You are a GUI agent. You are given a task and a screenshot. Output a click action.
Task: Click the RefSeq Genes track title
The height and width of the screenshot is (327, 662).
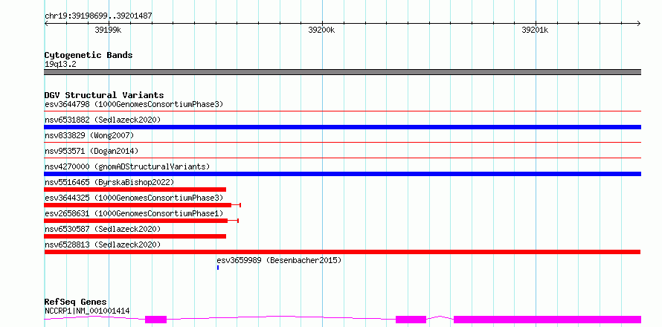point(75,302)
